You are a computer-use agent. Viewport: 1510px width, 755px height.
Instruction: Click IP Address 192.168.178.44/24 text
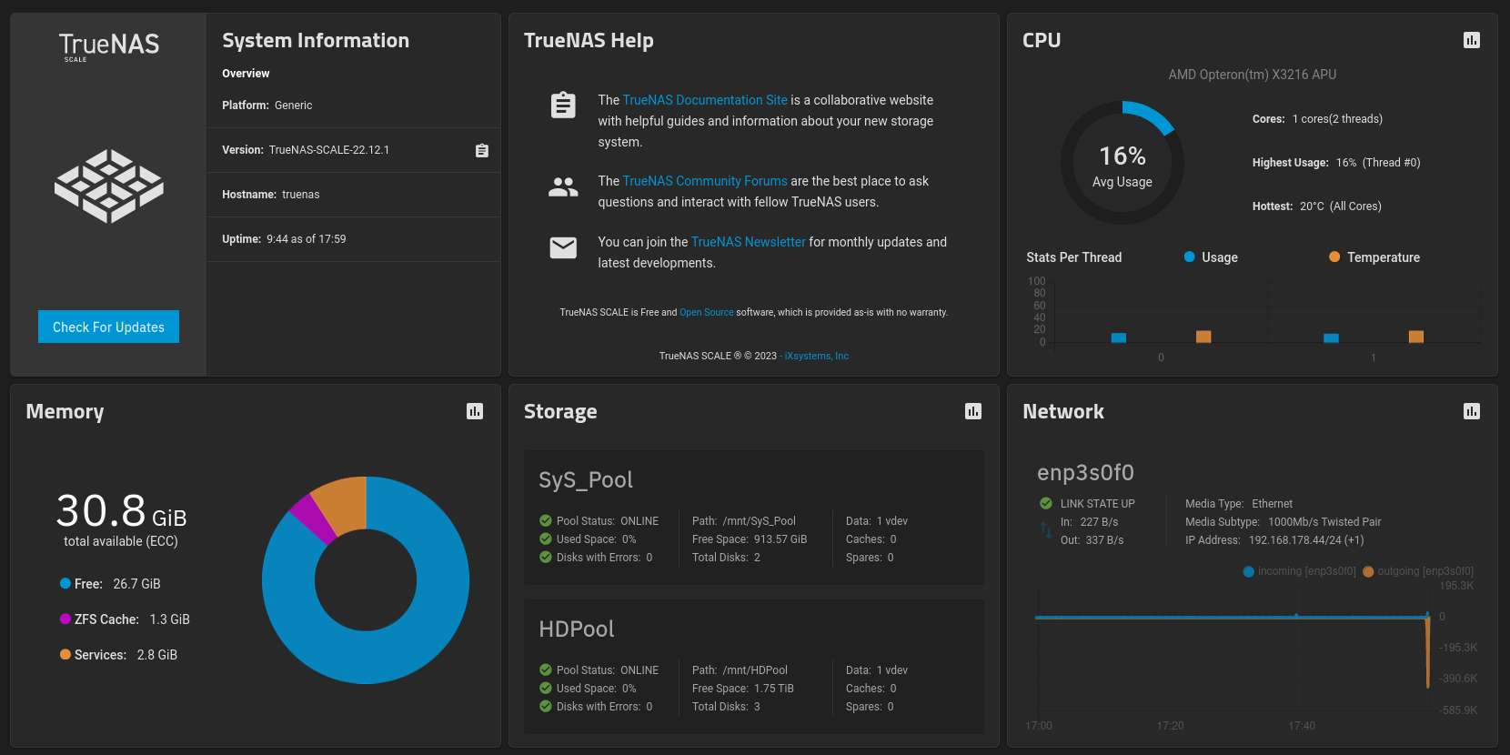click(1274, 540)
